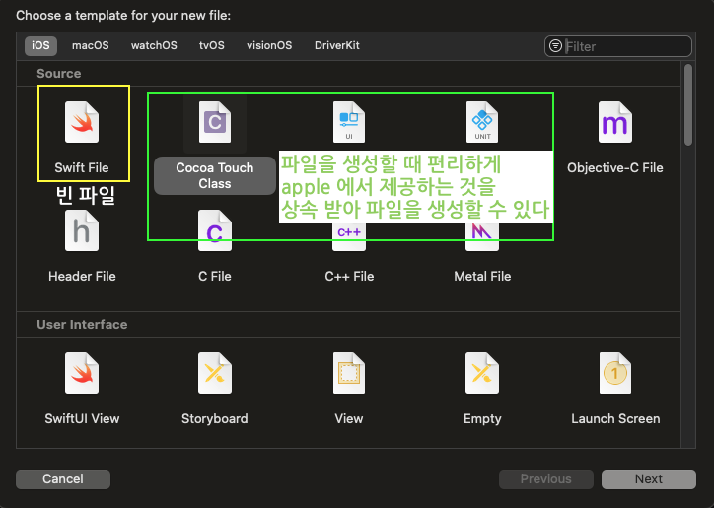Click the Previous button

tap(546, 479)
